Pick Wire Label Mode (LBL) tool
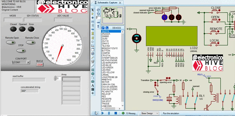Image resolution: width=235 pixels, height=116 pixels. point(93,21)
